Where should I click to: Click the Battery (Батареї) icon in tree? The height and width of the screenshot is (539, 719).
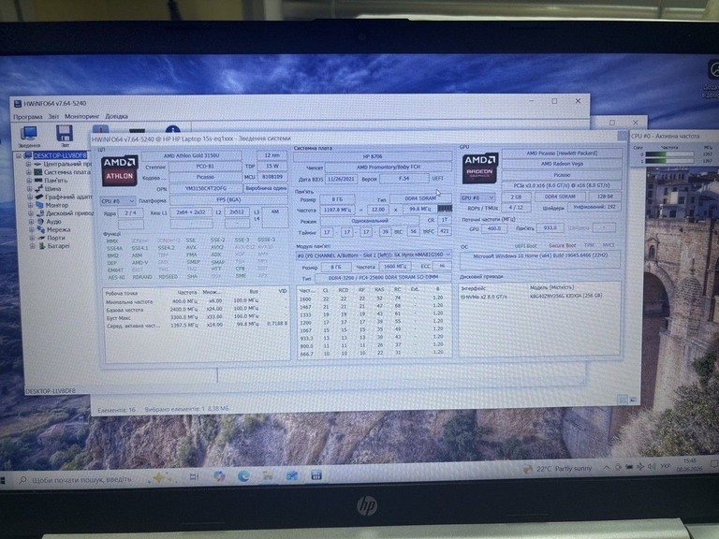coord(42,246)
